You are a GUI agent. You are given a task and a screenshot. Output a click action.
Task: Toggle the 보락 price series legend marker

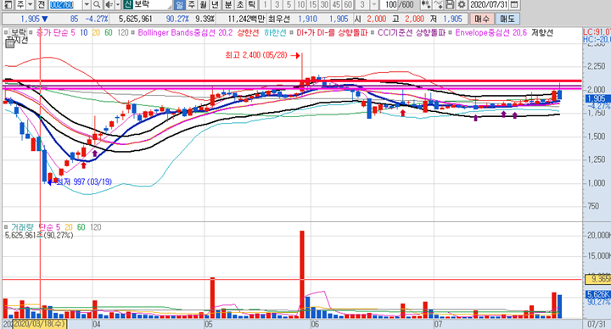(6, 33)
